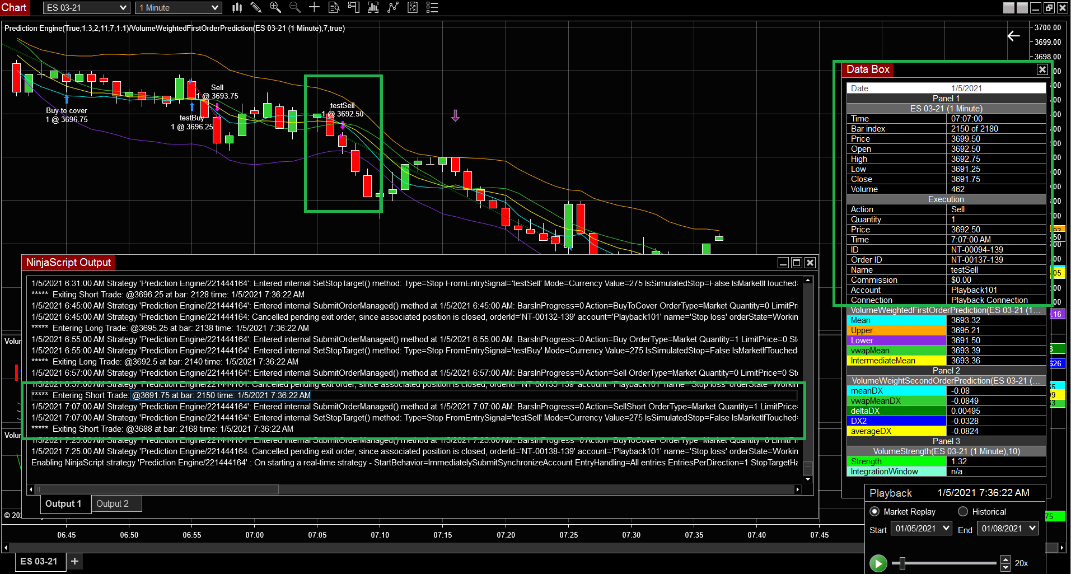Screen dimensions: 1071x574
Task: Select the Market Replay radio button
Action: point(874,511)
